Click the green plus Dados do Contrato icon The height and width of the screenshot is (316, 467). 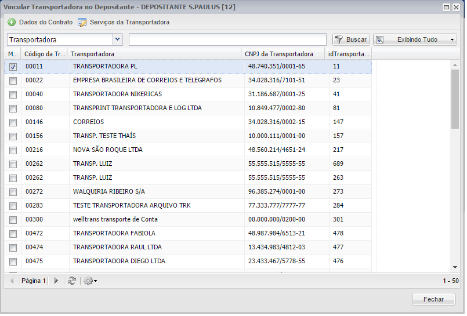(x=12, y=22)
